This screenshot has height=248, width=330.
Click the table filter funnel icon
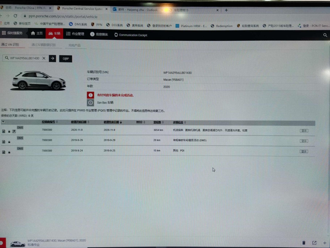click(x=3, y=122)
